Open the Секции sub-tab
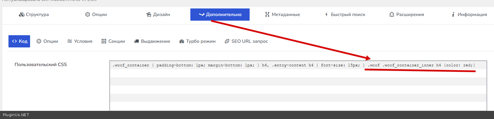 113,41
